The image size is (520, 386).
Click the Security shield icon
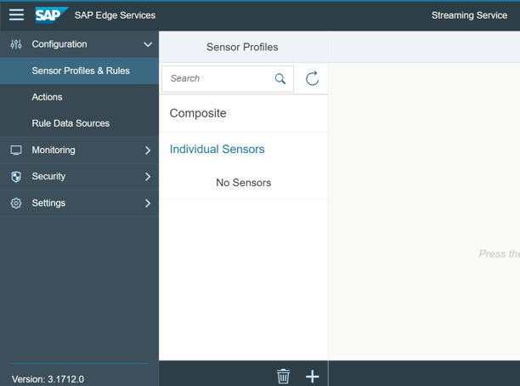[16, 177]
